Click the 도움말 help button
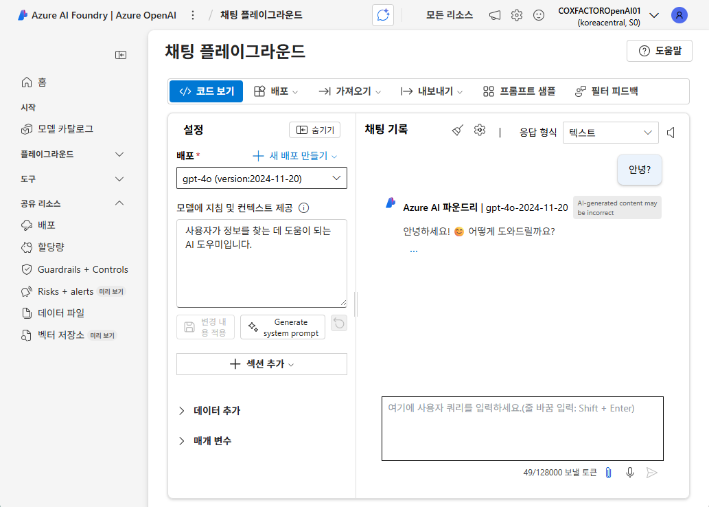Screen dimensions: 709x507 660,51
